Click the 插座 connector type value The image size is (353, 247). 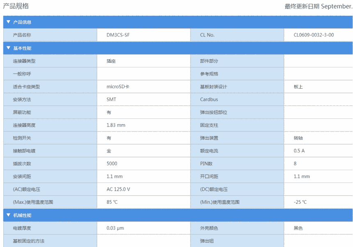[111, 61]
